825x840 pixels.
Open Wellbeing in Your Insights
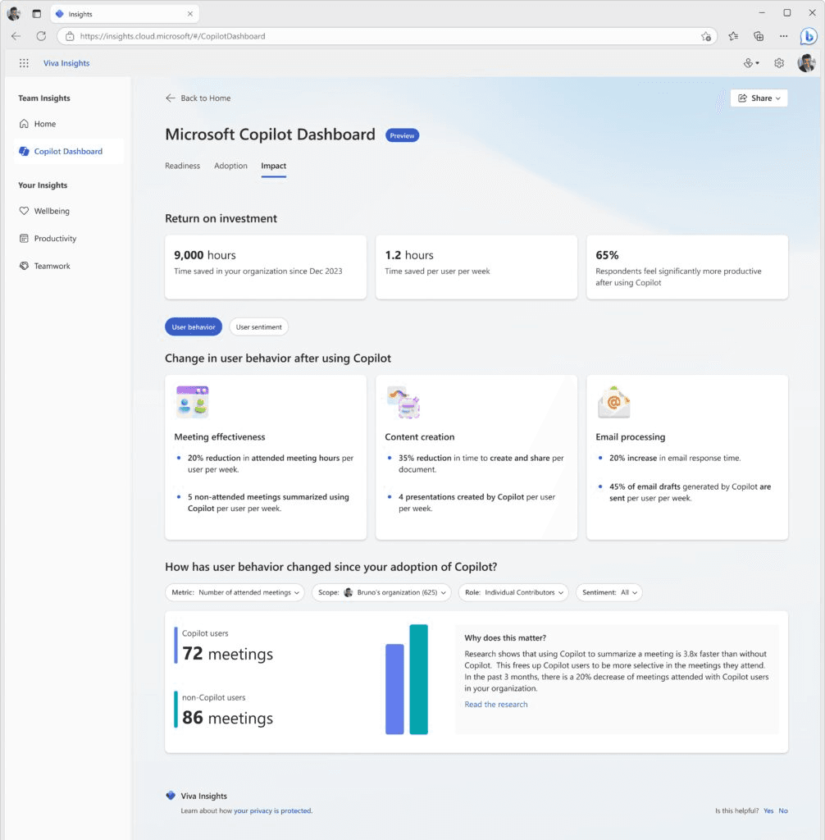click(52, 211)
